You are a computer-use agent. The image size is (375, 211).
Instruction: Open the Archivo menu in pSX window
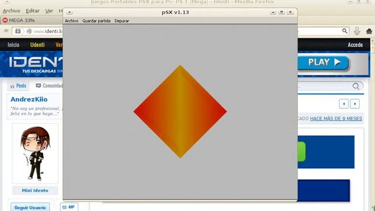71,21
